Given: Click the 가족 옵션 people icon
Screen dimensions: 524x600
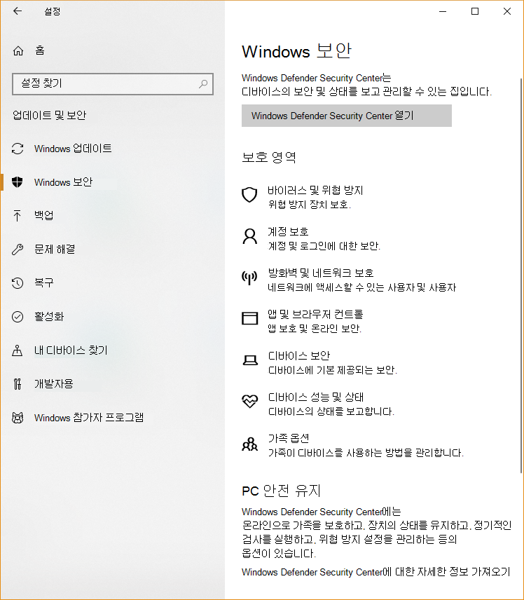Looking at the screenshot, I should click(250, 444).
